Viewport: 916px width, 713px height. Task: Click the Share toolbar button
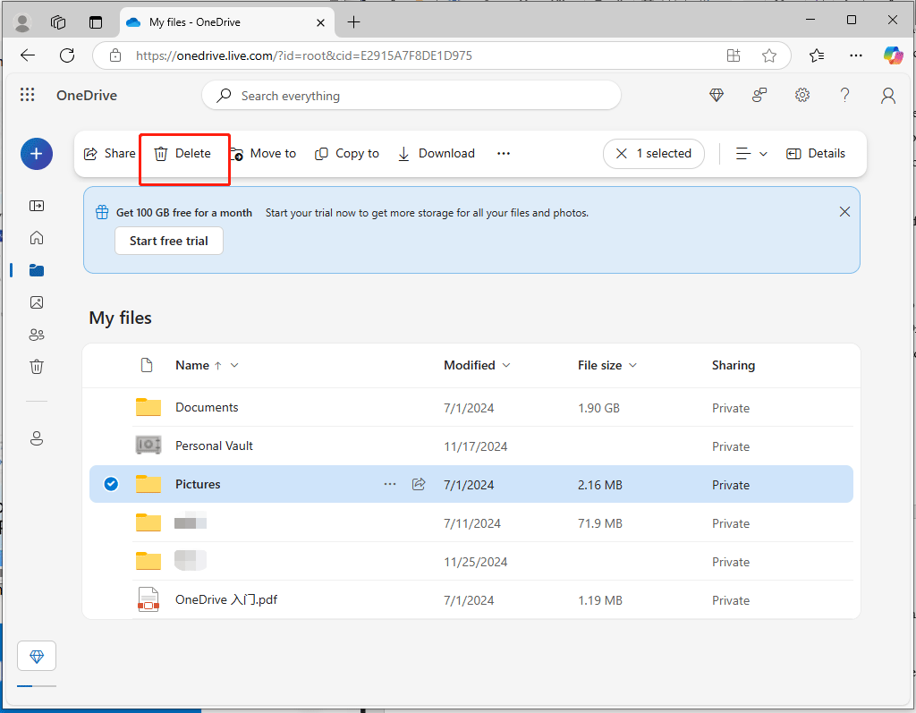(x=110, y=154)
